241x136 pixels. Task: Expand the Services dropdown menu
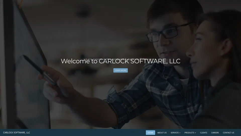point(175,133)
